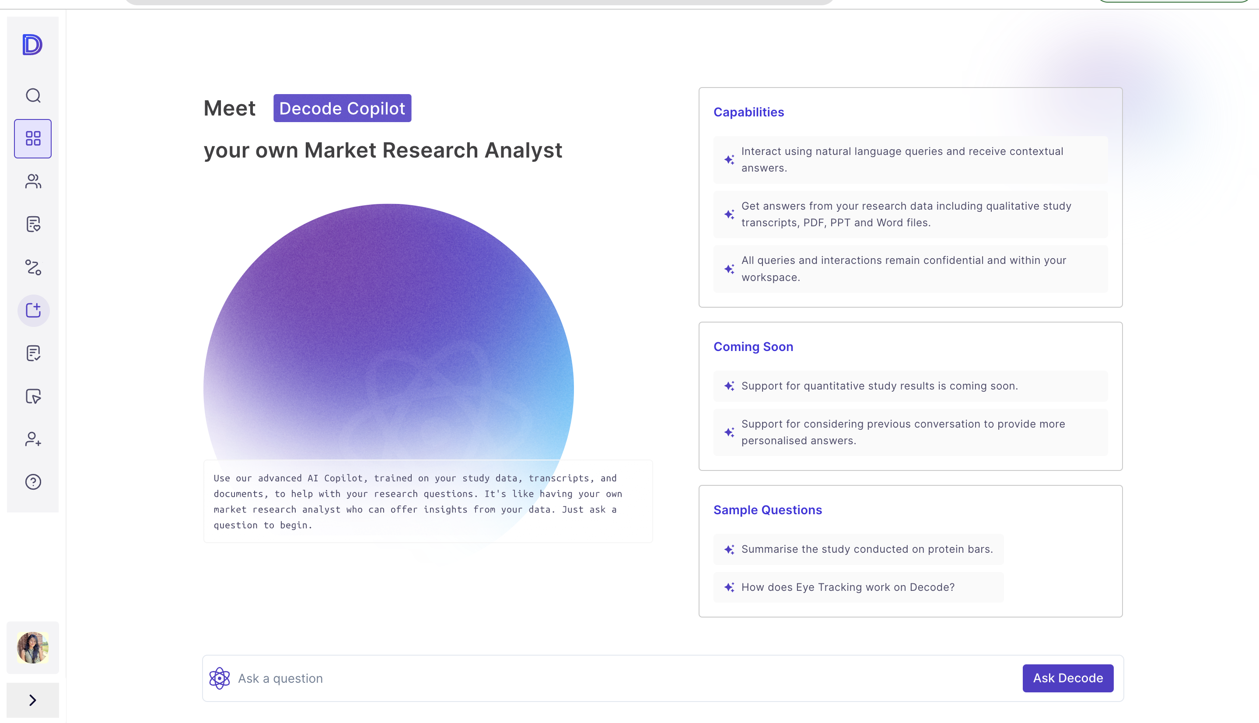Click the qualitative study transcripts capability item
The image size is (1259, 723).
click(x=910, y=214)
